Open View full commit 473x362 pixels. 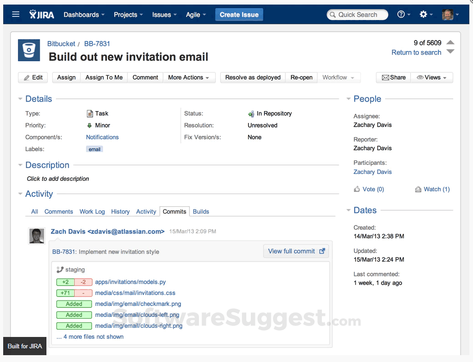(295, 250)
